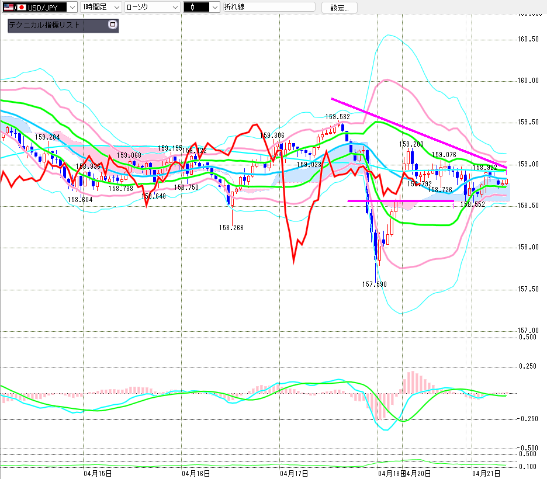
Task: Click the 158.266 price label
Action: [231, 228]
